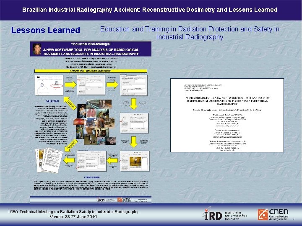Click the poster screenshot with red circled item
The height and width of the screenshot is (226, 302).
click(49, 85)
